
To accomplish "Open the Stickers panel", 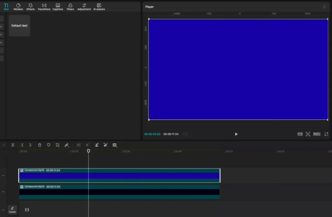I will click(18, 7).
